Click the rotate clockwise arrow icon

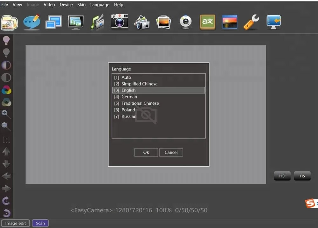tap(6, 201)
